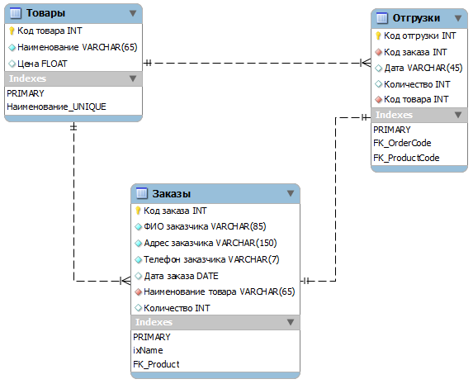Select the Дата VARCHAR(45) column text

[x=423, y=68]
